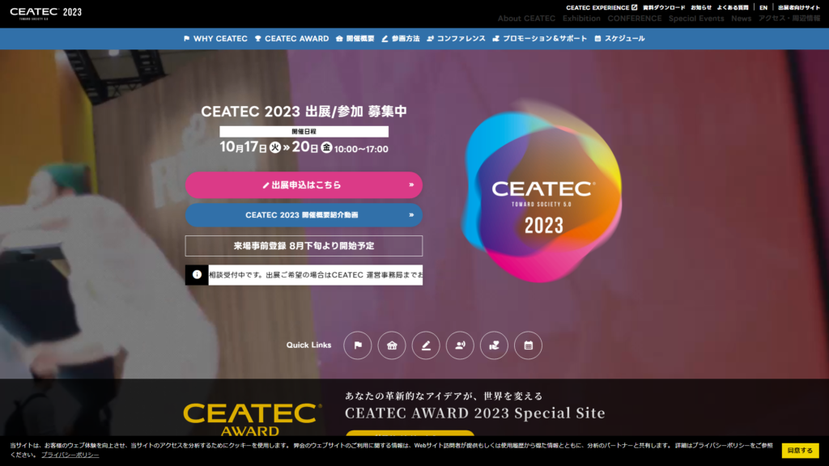The width and height of the screenshot is (829, 466).
Task: Click the yellow CEATEC AWARD logo
Action: [x=253, y=419]
